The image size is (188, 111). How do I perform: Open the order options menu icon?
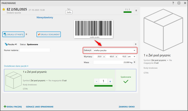[x=136, y=10]
